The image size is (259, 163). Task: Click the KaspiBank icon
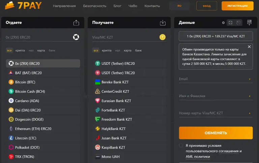[97, 147]
